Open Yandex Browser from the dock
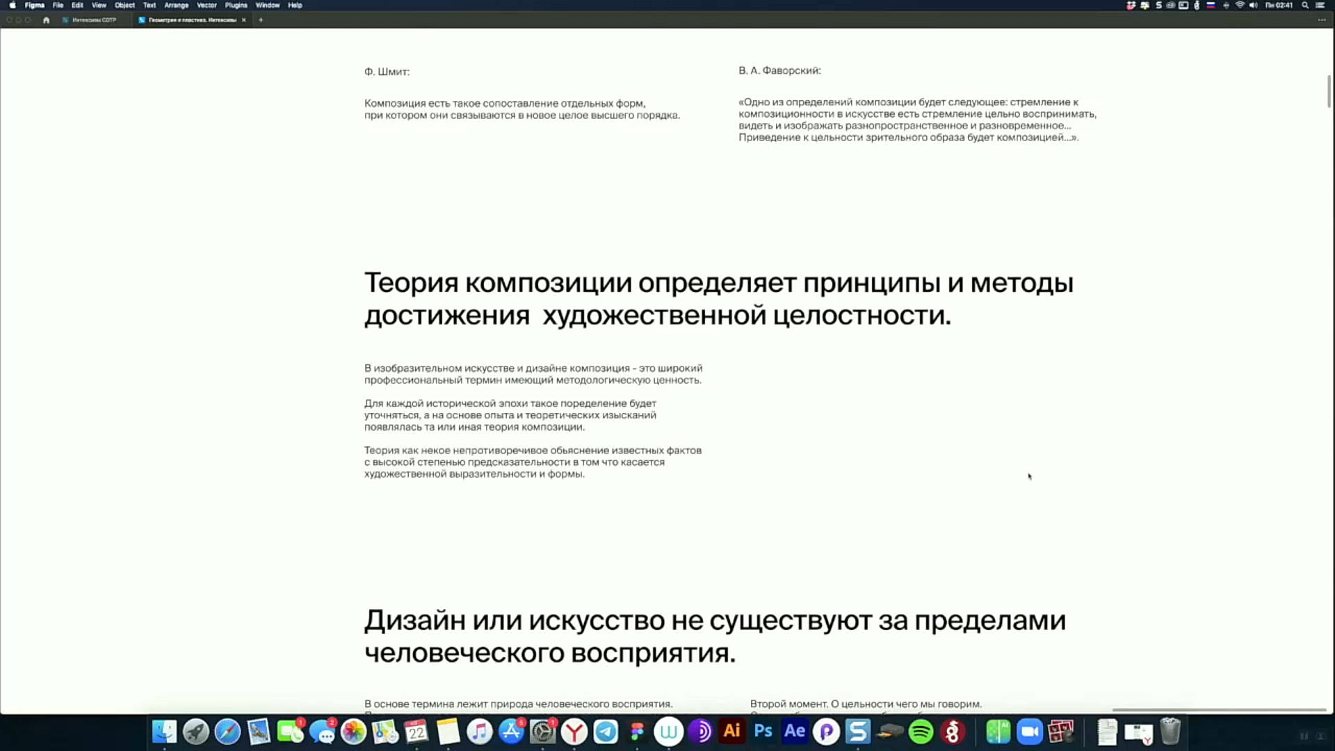The image size is (1335, 751). coord(574,732)
